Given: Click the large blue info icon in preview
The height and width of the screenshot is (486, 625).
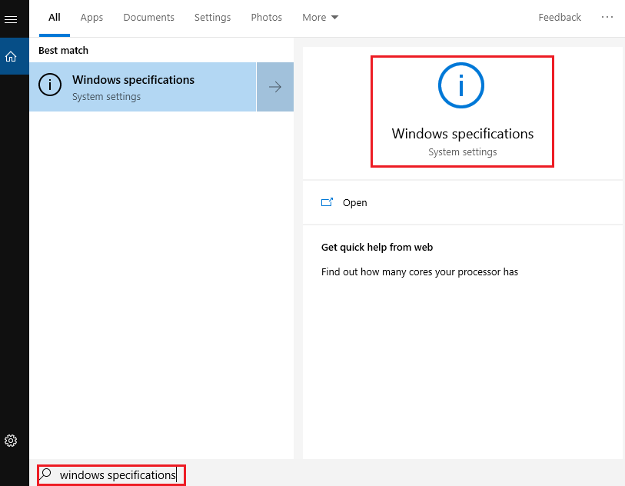Looking at the screenshot, I should pyautogui.click(x=461, y=85).
